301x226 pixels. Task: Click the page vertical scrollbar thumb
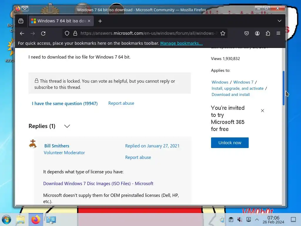point(284,88)
